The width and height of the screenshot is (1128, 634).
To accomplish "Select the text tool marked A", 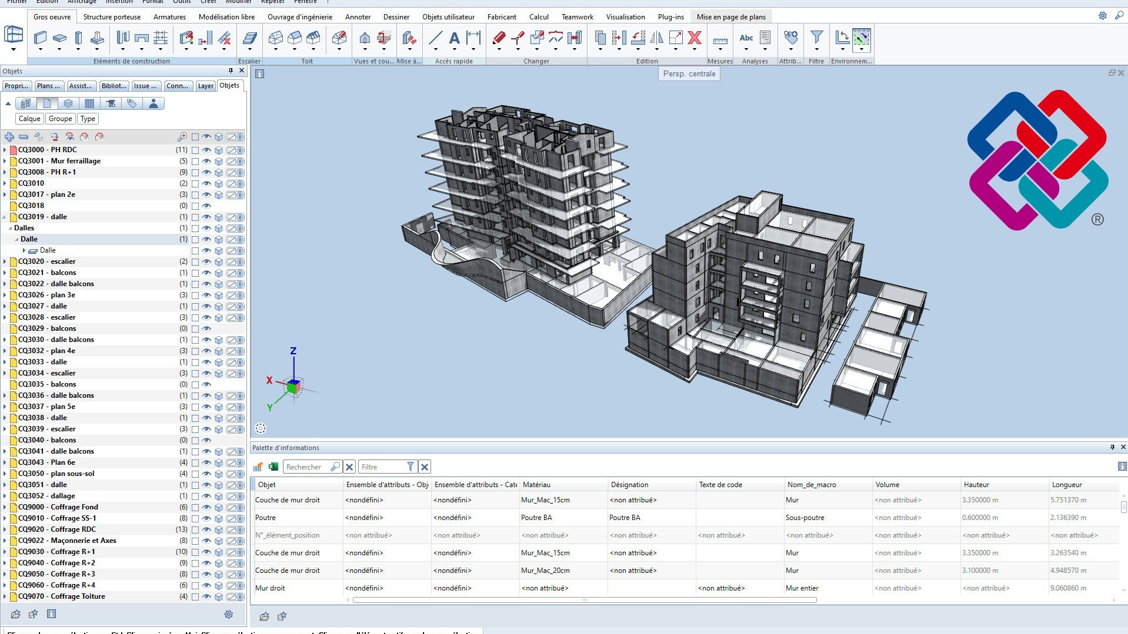I will click(x=454, y=38).
